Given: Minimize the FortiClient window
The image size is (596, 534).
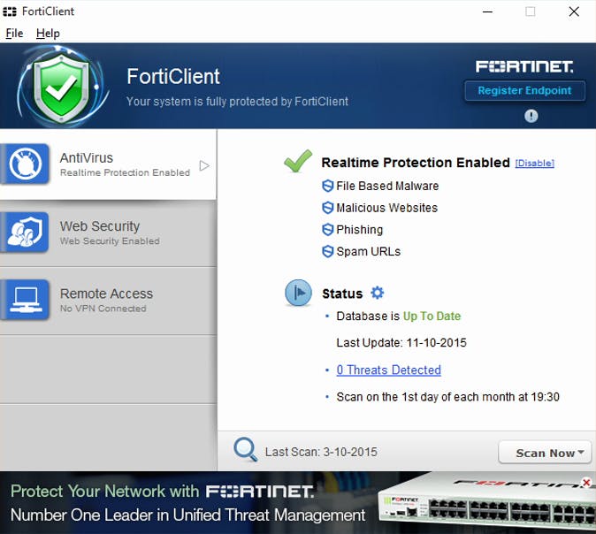Looking at the screenshot, I should (487, 11).
